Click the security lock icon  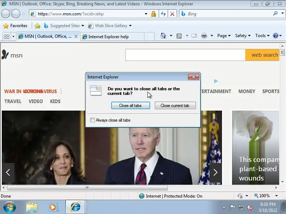pyautogui.click(x=153, y=14)
